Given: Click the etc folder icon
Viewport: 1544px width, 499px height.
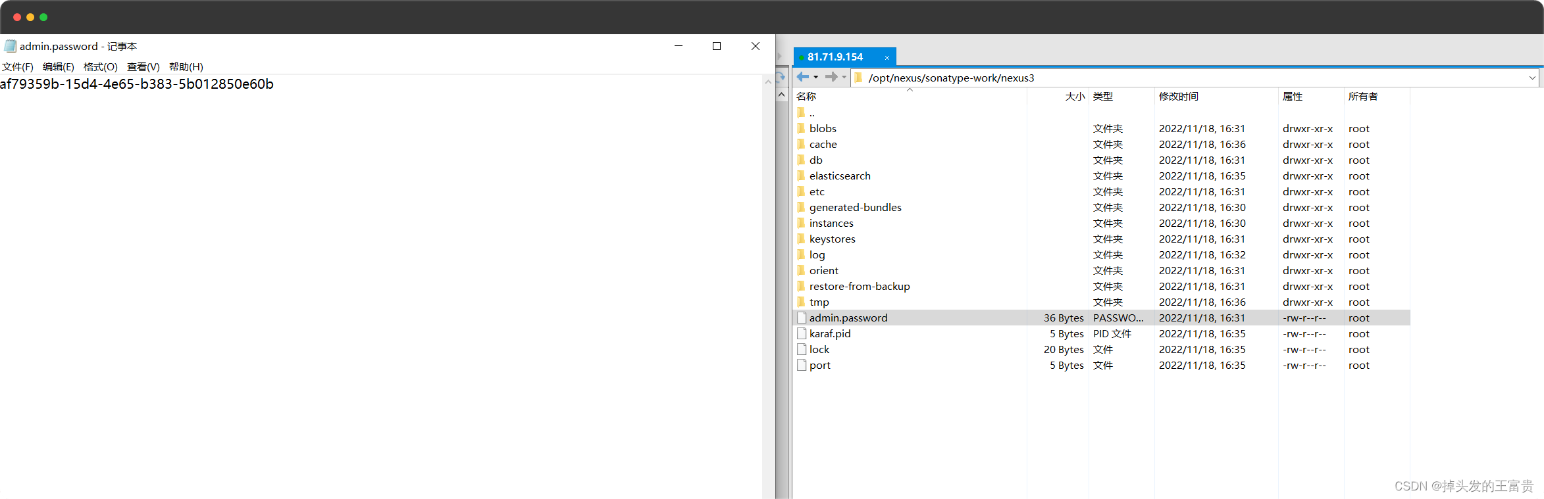Looking at the screenshot, I should pos(801,191).
